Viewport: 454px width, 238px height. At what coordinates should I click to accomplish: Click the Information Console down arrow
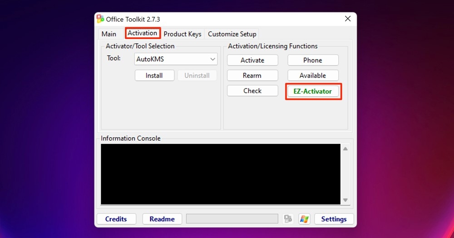[345, 200]
